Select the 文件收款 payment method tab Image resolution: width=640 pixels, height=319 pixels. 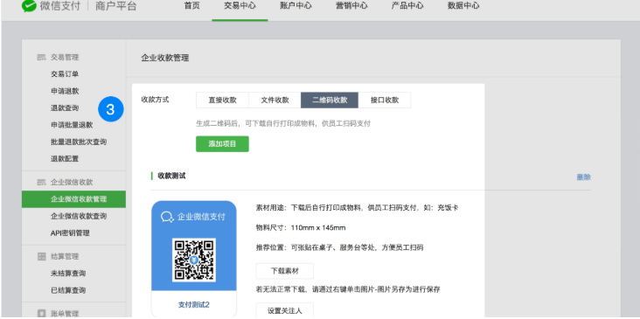point(275,100)
